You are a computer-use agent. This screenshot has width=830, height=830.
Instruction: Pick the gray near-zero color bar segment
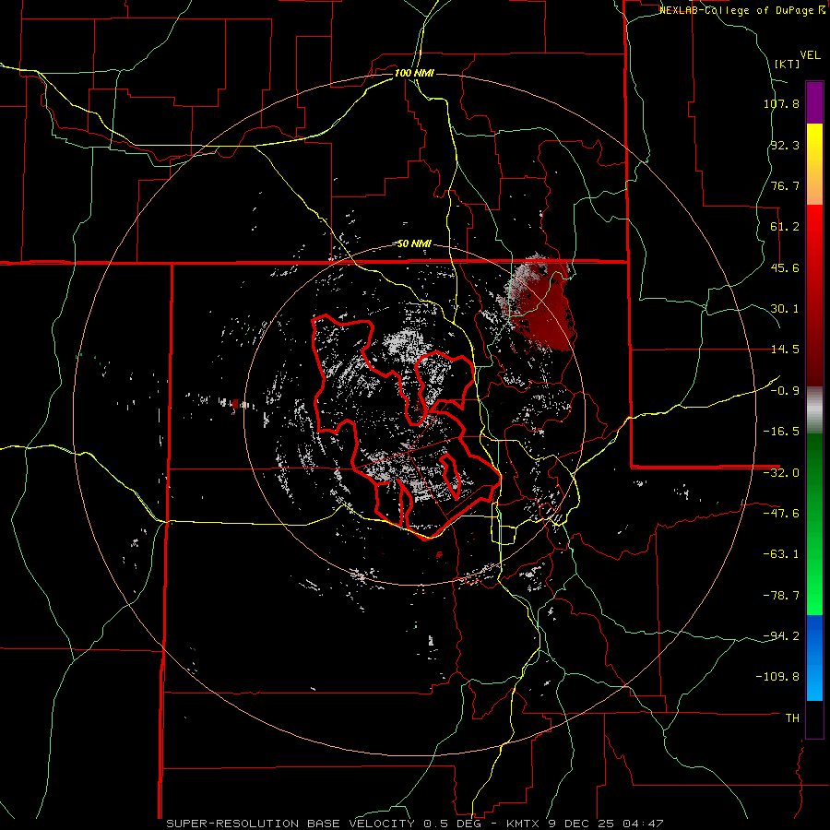814,409
